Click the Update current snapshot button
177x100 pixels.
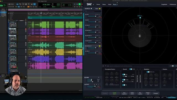point(132,93)
